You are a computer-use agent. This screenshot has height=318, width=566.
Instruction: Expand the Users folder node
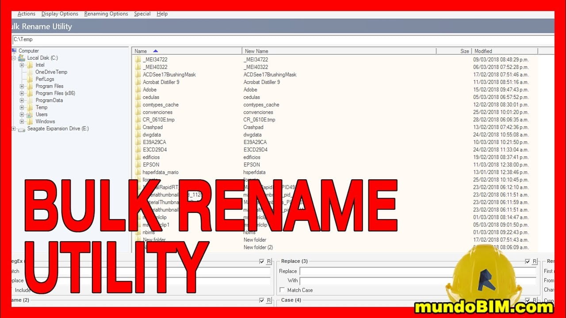pyautogui.click(x=22, y=114)
